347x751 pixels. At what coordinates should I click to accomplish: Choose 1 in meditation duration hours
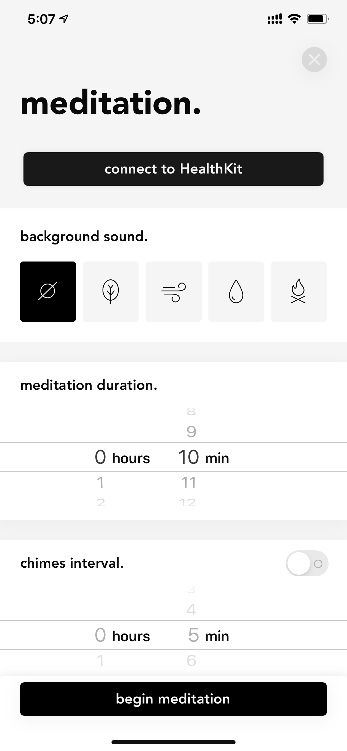[100, 483]
